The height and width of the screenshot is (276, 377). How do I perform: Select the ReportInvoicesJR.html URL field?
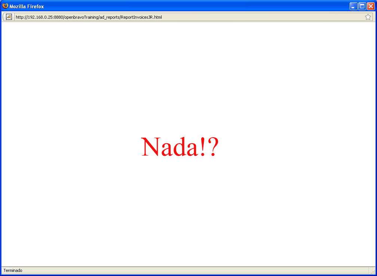click(189, 17)
